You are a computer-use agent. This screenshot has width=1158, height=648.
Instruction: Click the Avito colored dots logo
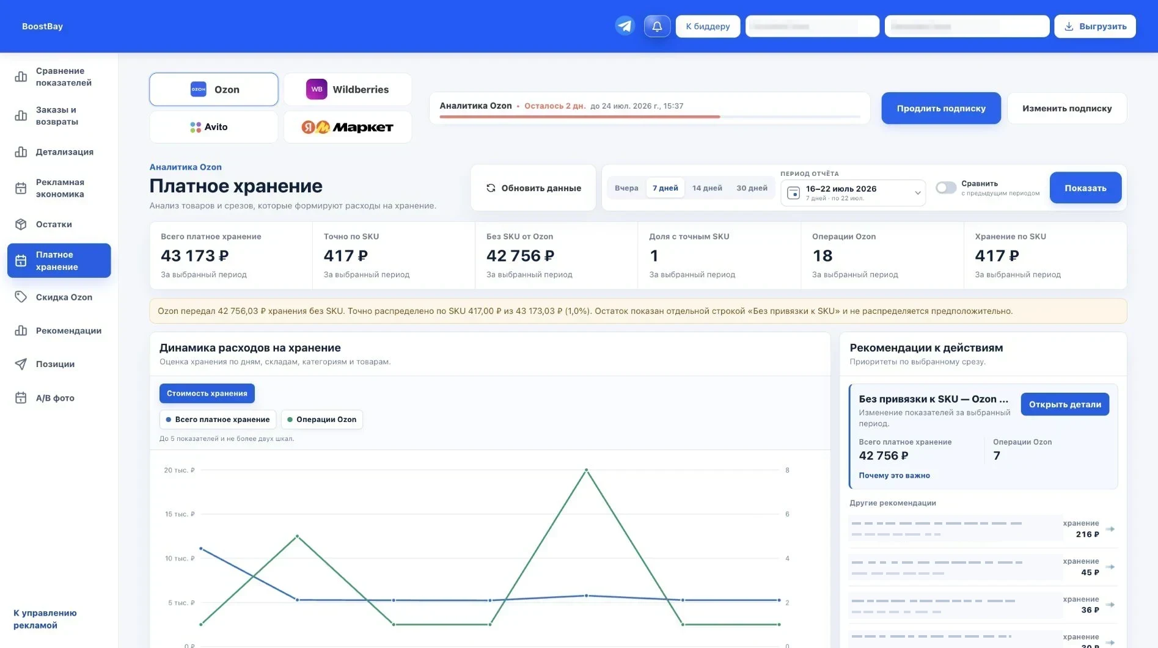[x=196, y=127]
